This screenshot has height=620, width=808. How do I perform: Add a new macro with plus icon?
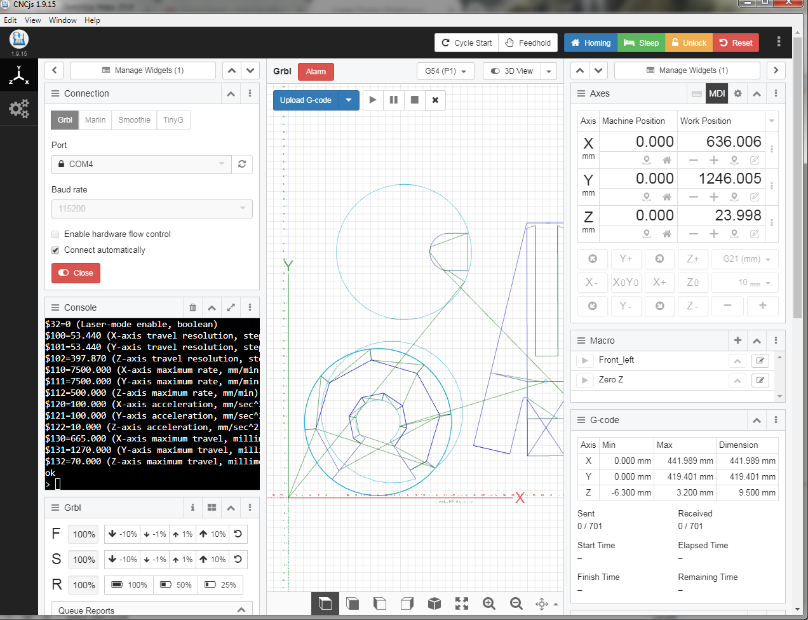click(737, 340)
